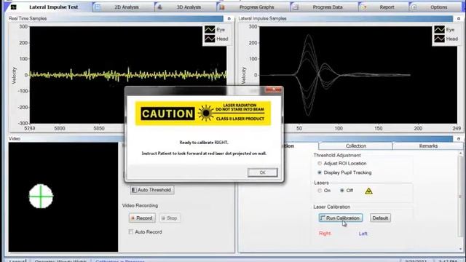Open the Remarks tab
Screen dimensions: 466x262
point(428,146)
